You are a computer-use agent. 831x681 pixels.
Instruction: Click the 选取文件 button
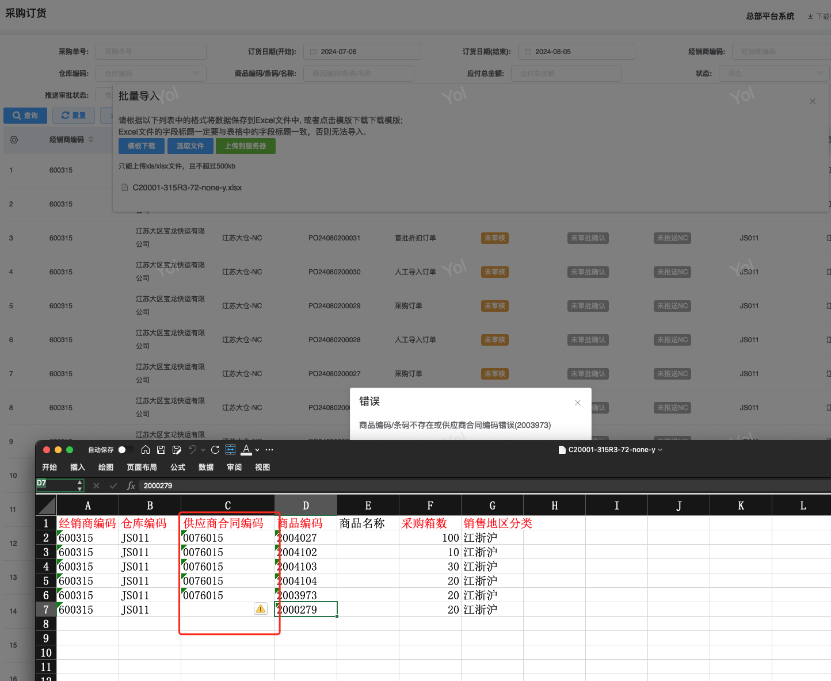190,146
